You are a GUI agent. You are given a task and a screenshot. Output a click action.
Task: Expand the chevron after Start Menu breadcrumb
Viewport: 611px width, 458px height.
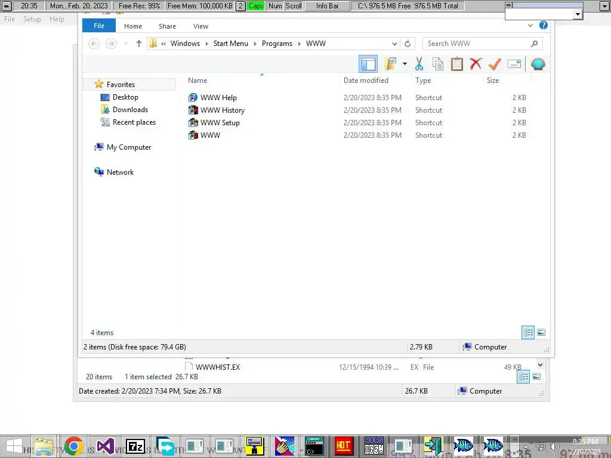coord(255,44)
